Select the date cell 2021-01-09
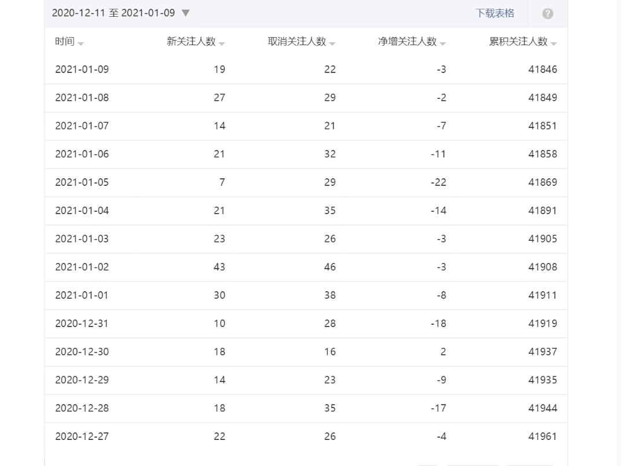 click(x=82, y=69)
